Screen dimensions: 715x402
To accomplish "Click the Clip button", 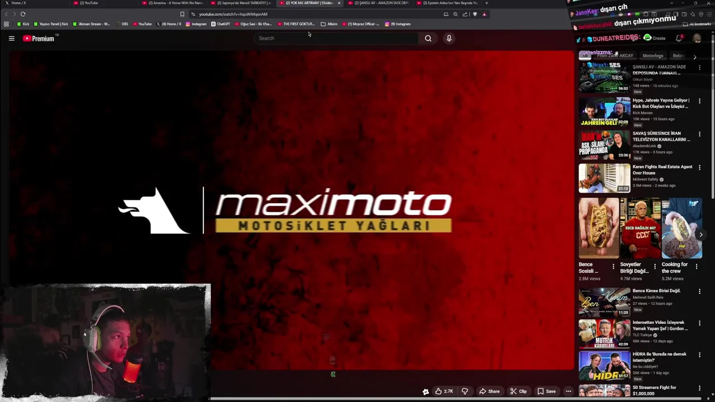I will (x=518, y=391).
